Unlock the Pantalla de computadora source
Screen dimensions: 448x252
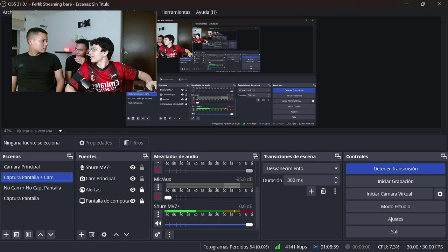coord(142,201)
